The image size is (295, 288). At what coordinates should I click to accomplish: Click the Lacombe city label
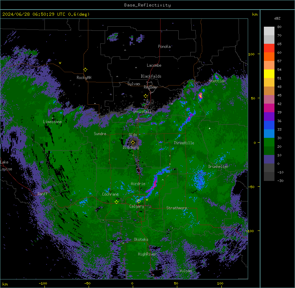pos(154,65)
